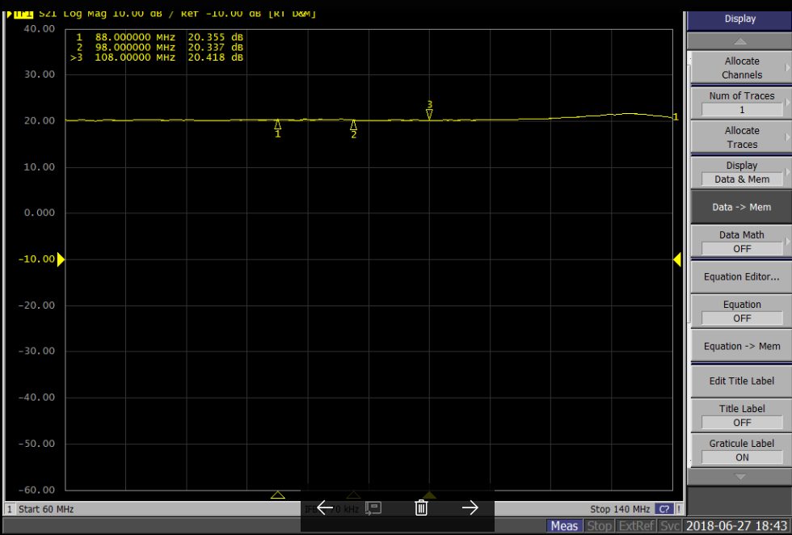Screen dimensions: 792x535
Task: Toggle the Title Label OFF softkey
Action: [x=741, y=415]
